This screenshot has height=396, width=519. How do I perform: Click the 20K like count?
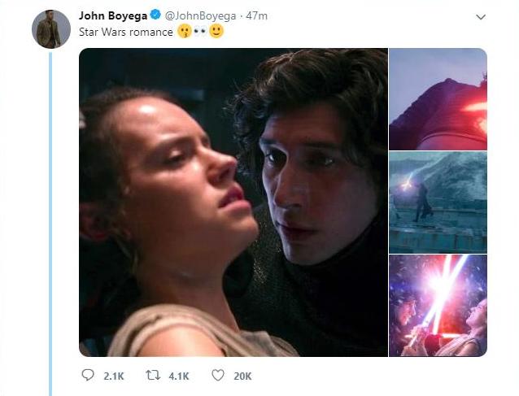tap(242, 376)
